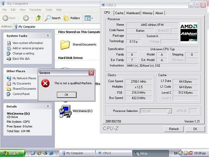Screen dimensions: 209x157
Task: Click the My Computer address bar field
Action: 57,27
